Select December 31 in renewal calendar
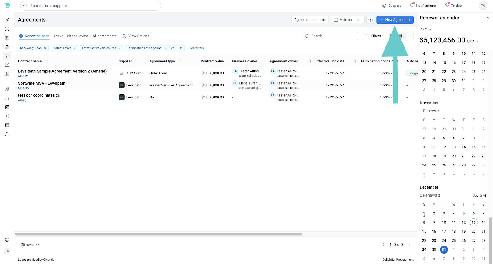Screen dimensions: 493x264 (x=444, y=250)
